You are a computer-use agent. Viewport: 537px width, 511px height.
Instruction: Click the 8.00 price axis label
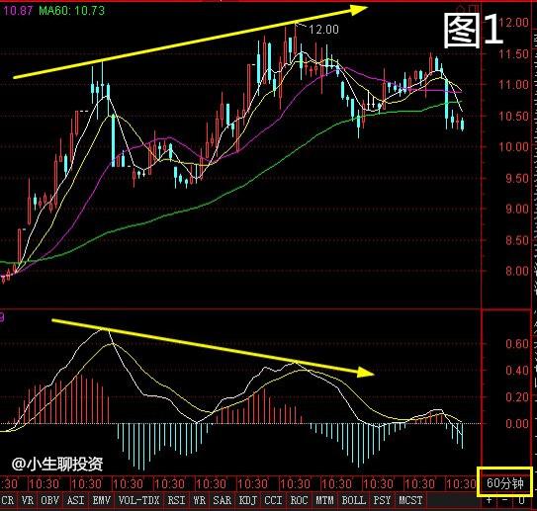pyautogui.click(x=517, y=271)
